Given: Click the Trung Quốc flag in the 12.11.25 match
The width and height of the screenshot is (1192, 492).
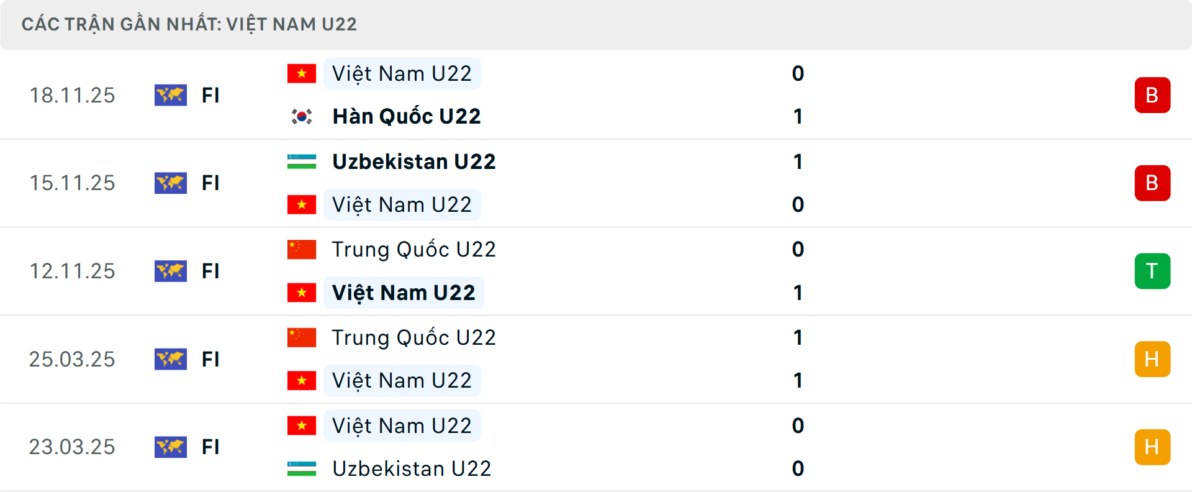Looking at the screenshot, I should pos(302,249).
